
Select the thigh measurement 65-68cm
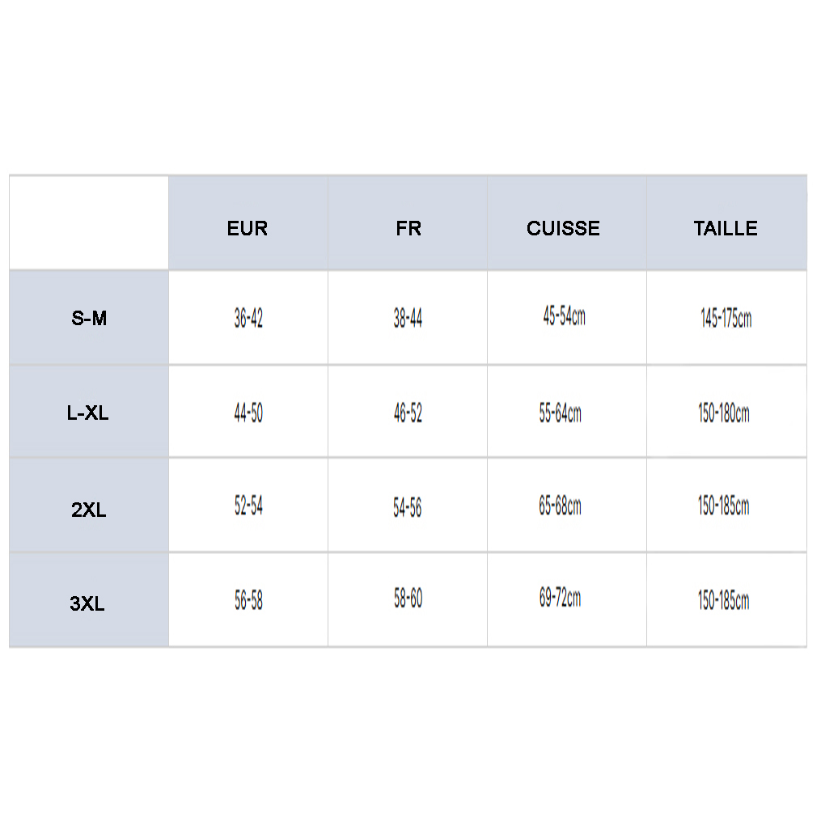[x=560, y=506]
